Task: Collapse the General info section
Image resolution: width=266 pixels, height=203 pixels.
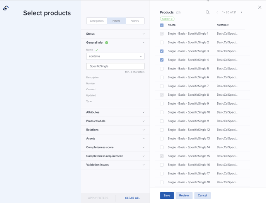Action: pyautogui.click(x=143, y=42)
